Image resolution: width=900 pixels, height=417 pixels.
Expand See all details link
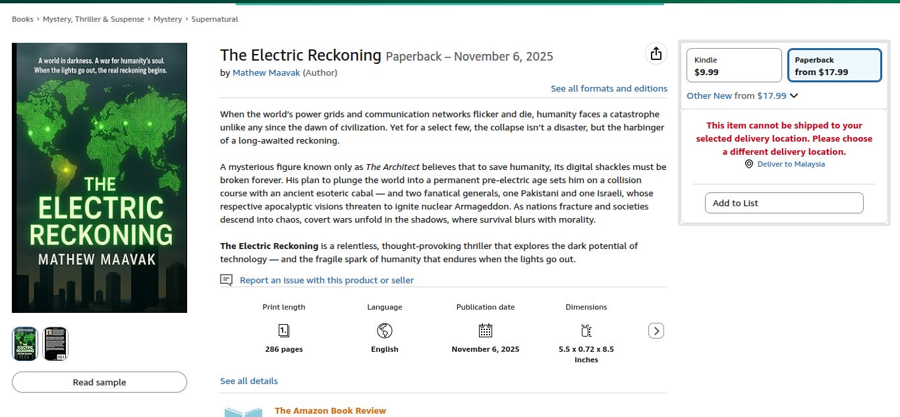pos(249,381)
